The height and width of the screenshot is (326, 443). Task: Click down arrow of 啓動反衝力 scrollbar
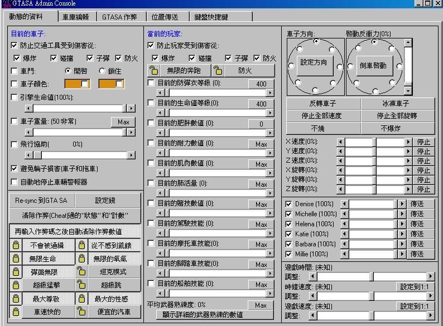tap(408, 90)
